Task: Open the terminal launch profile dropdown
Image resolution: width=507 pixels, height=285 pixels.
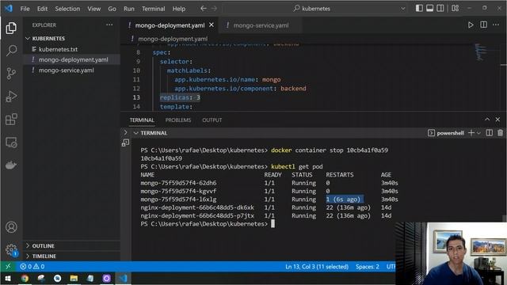Action: pyautogui.click(x=478, y=133)
